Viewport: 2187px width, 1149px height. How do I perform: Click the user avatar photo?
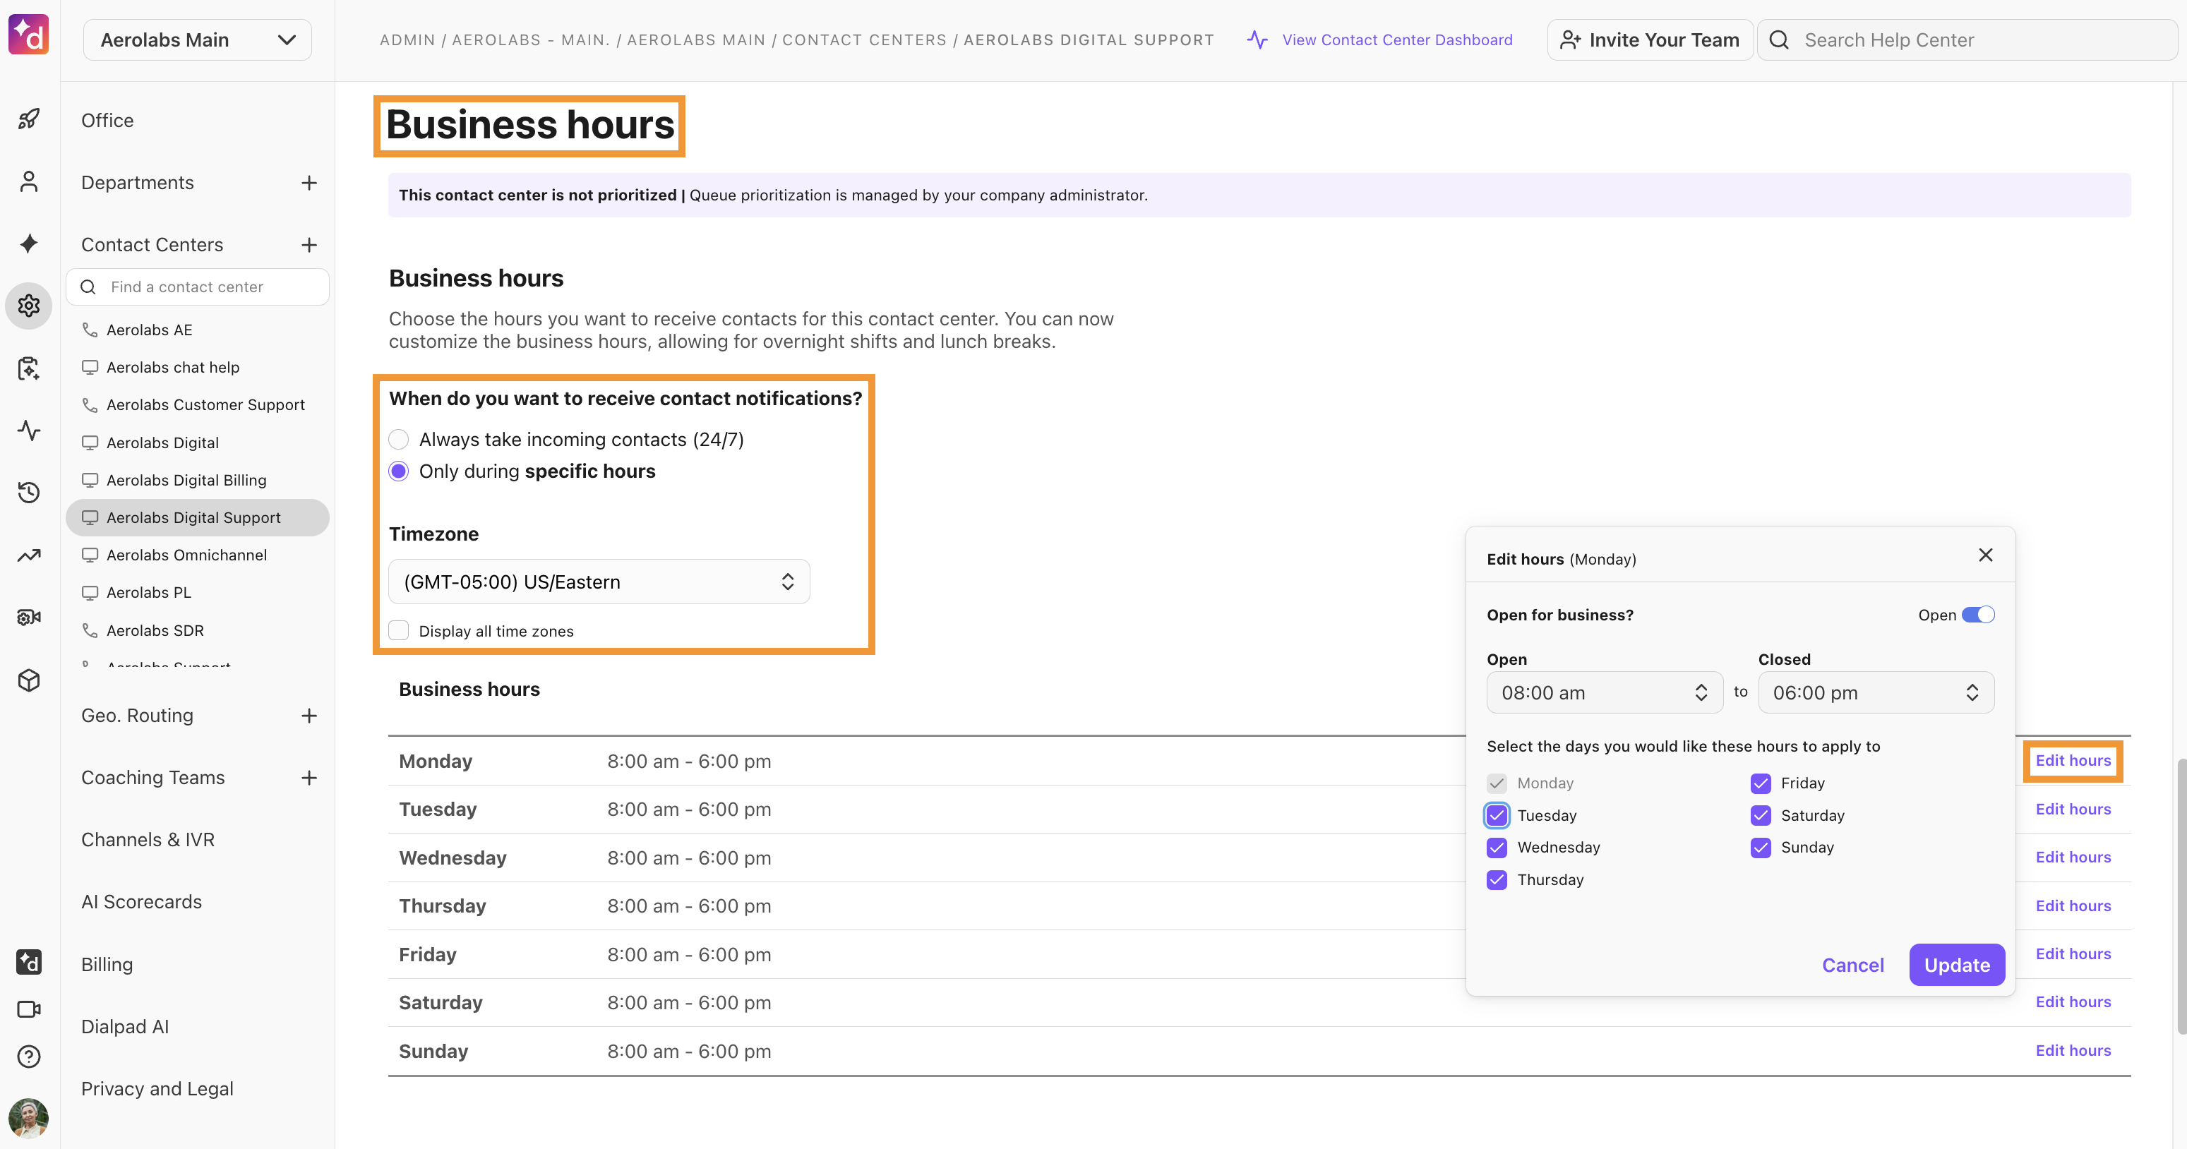click(x=29, y=1118)
